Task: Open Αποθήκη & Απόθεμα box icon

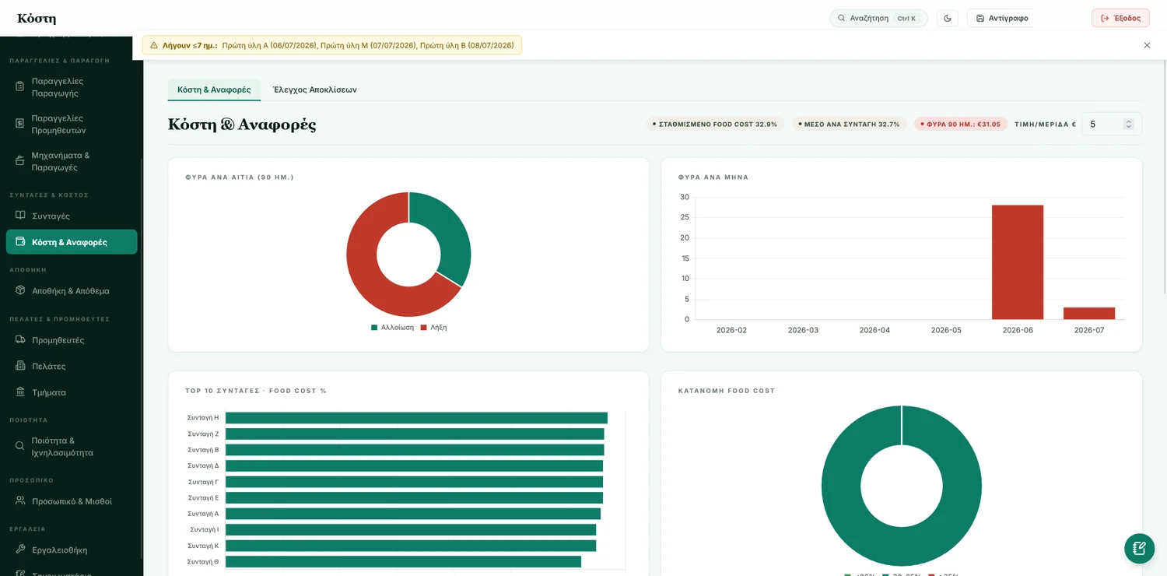Action: click(x=20, y=290)
